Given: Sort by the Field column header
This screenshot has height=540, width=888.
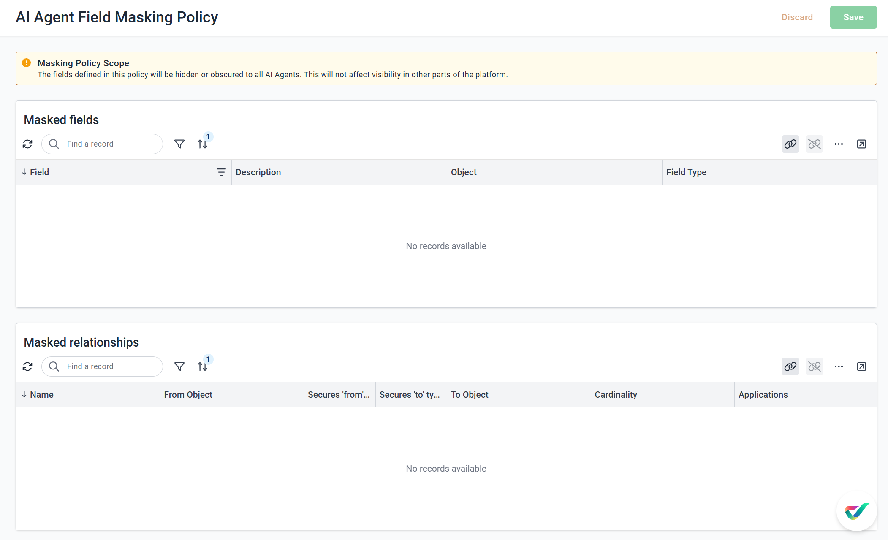Looking at the screenshot, I should [x=40, y=172].
